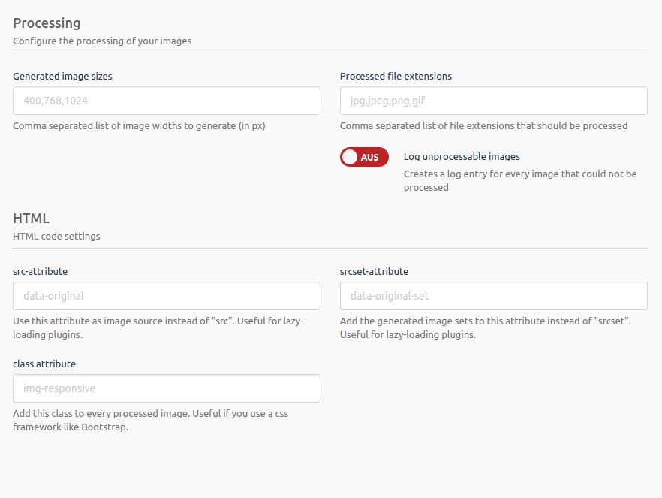662x498 pixels.
Task: Click the file extensions help description
Action: (483, 126)
